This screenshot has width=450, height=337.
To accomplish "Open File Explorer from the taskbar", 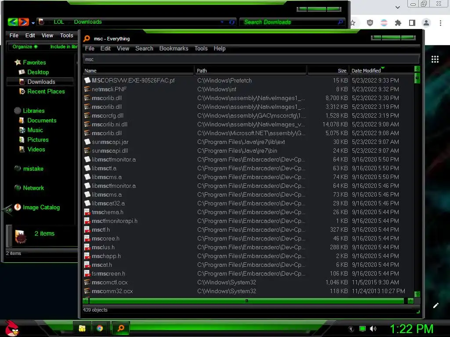I will pyautogui.click(x=82, y=328).
